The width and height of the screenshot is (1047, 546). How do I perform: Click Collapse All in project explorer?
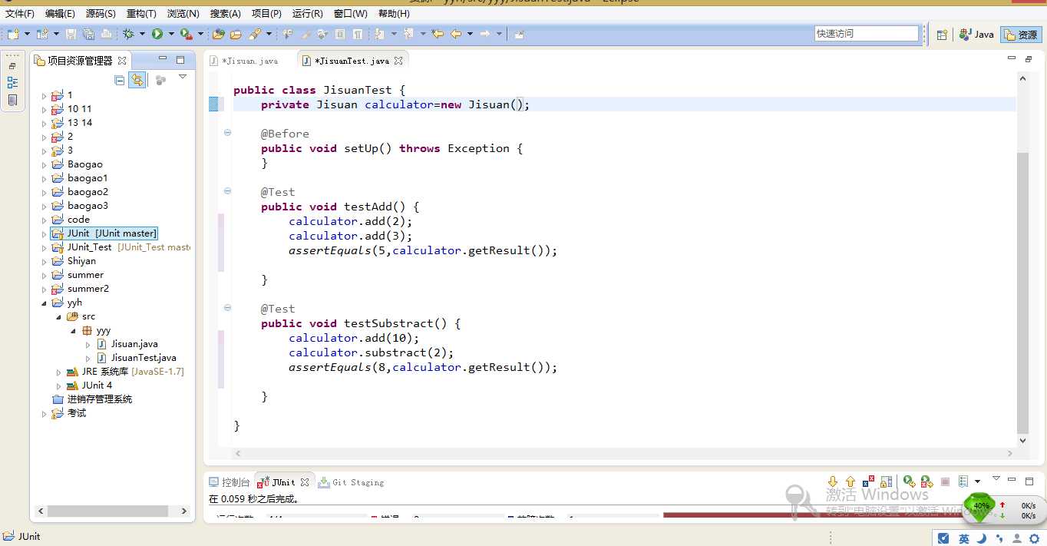119,80
